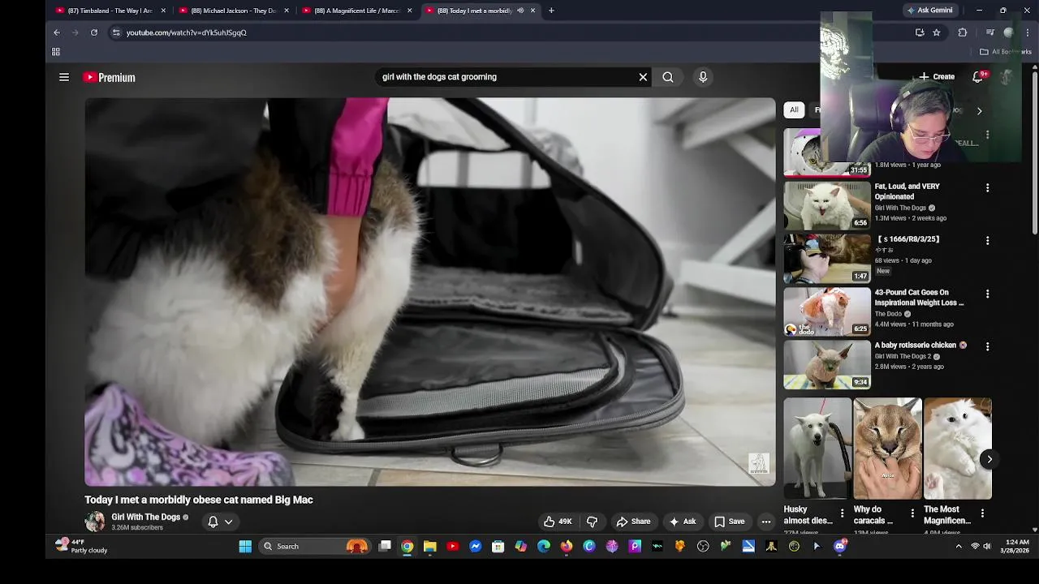Open the 43-Pound Cat video thumbnail
The width and height of the screenshot is (1039, 584).
[x=827, y=312]
